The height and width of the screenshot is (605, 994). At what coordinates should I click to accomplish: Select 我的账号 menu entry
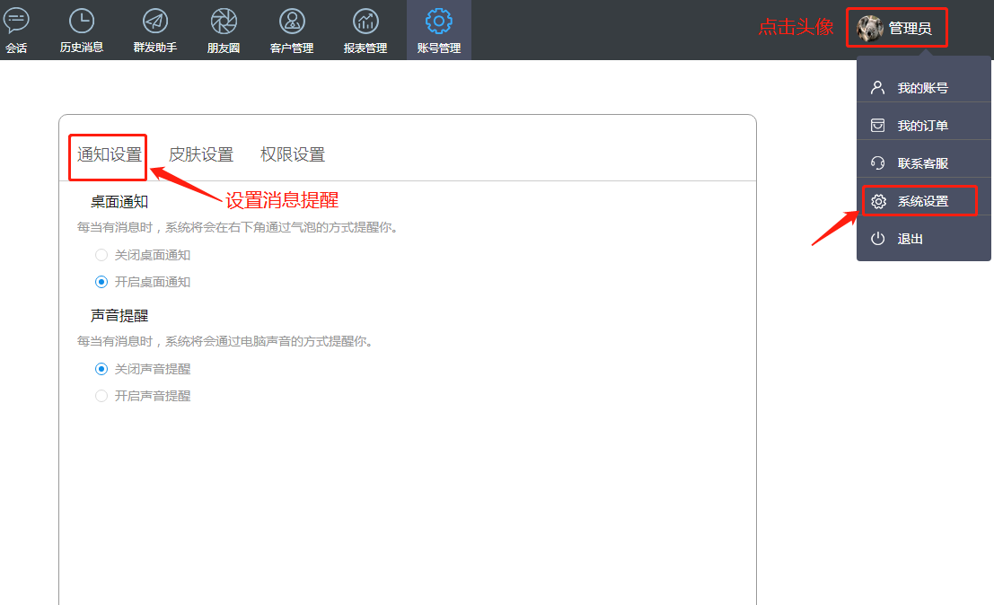pyautogui.click(x=924, y=87)
